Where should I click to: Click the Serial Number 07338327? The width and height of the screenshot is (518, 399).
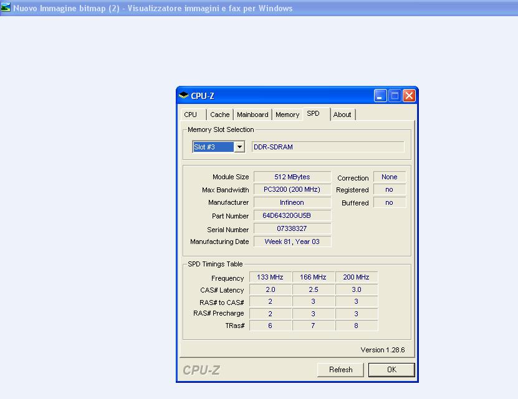292,228
